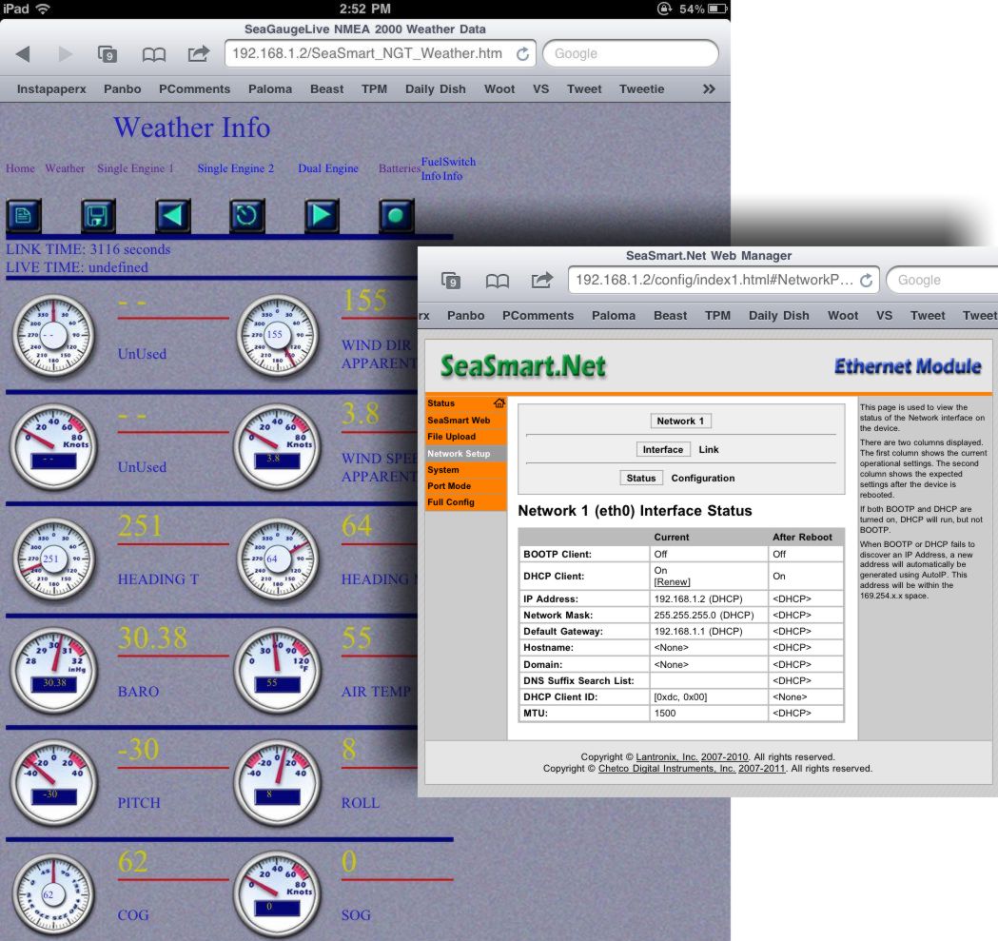
Task: Tap the PITCH gauge showing -30
Action: pyautogui.click(x=54, y=782)
